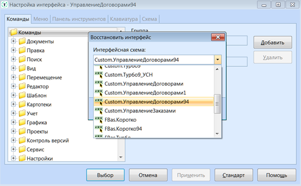Expand the Шаблон tree node
Screen dimensions: 301x186
coord(13,95)
